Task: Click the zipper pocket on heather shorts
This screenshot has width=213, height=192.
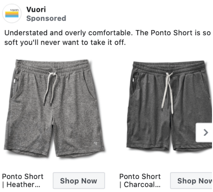Action: click(x=16, y=84)
